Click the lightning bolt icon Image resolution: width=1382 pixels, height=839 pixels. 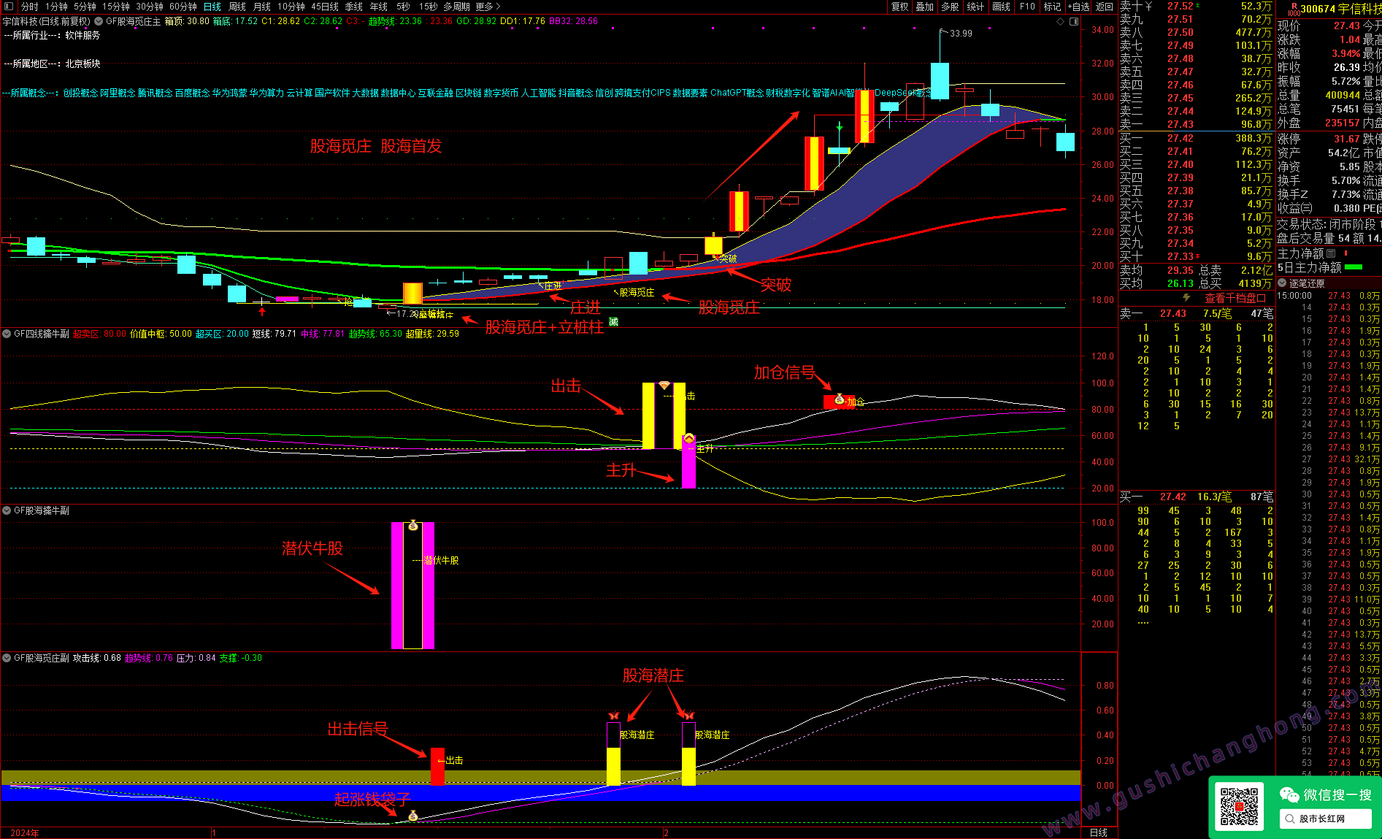point(1186,298)
